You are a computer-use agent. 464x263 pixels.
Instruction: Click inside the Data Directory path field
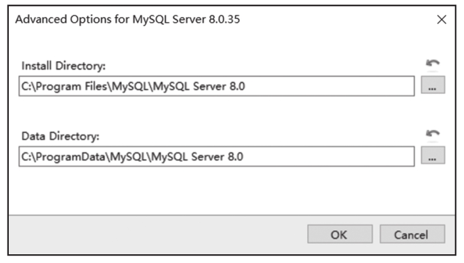217,156
